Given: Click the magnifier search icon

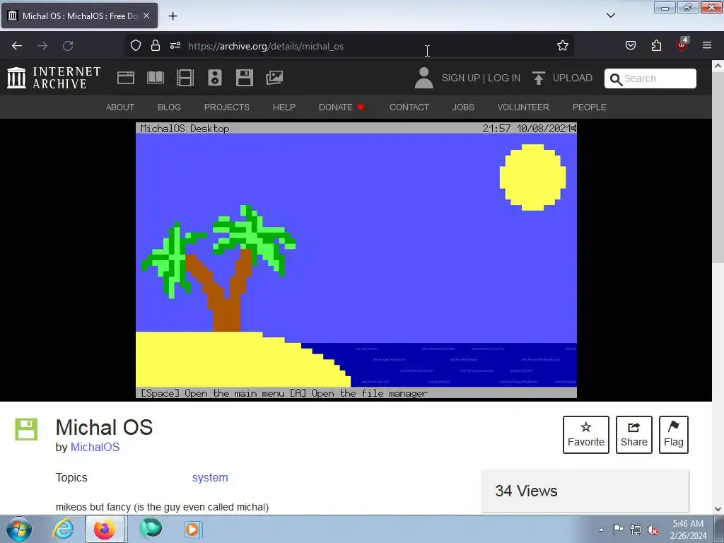Looking at the screenshot, I should 616,79.
